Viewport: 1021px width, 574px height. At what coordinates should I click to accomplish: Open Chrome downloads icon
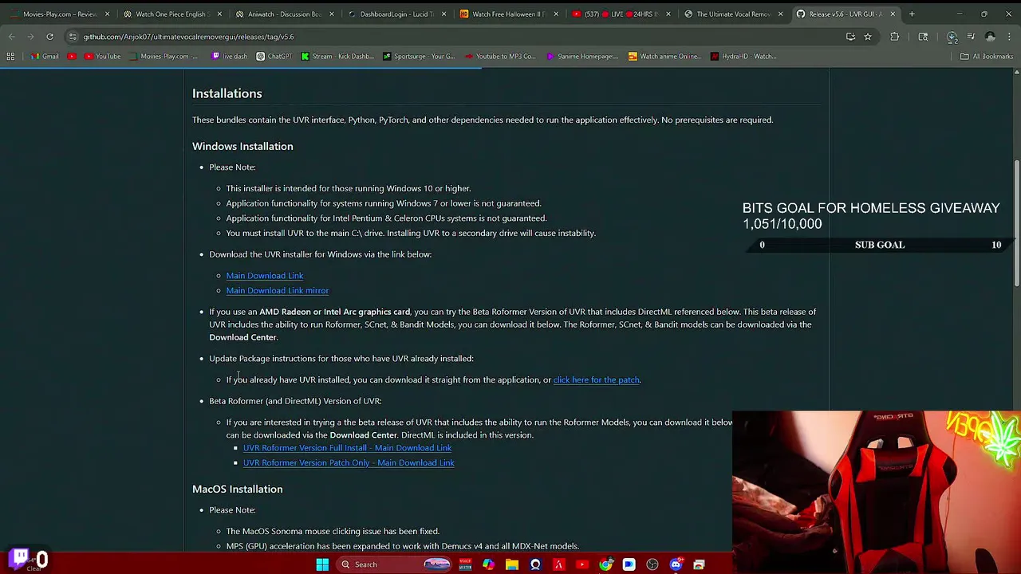tap(952, 37)
